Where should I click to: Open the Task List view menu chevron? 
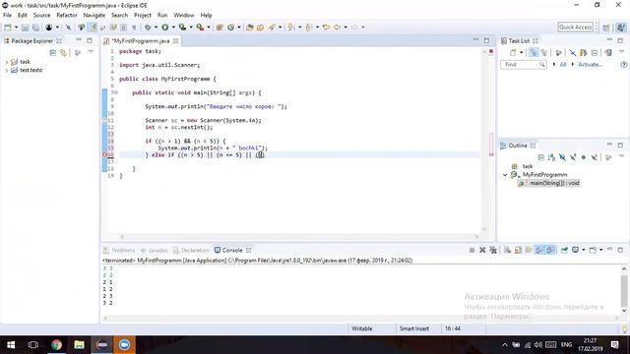(621, 52)
